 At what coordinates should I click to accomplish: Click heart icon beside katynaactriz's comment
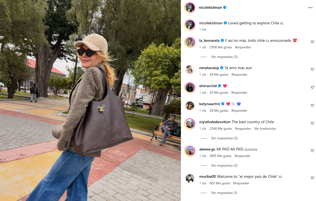coord(312,105)
